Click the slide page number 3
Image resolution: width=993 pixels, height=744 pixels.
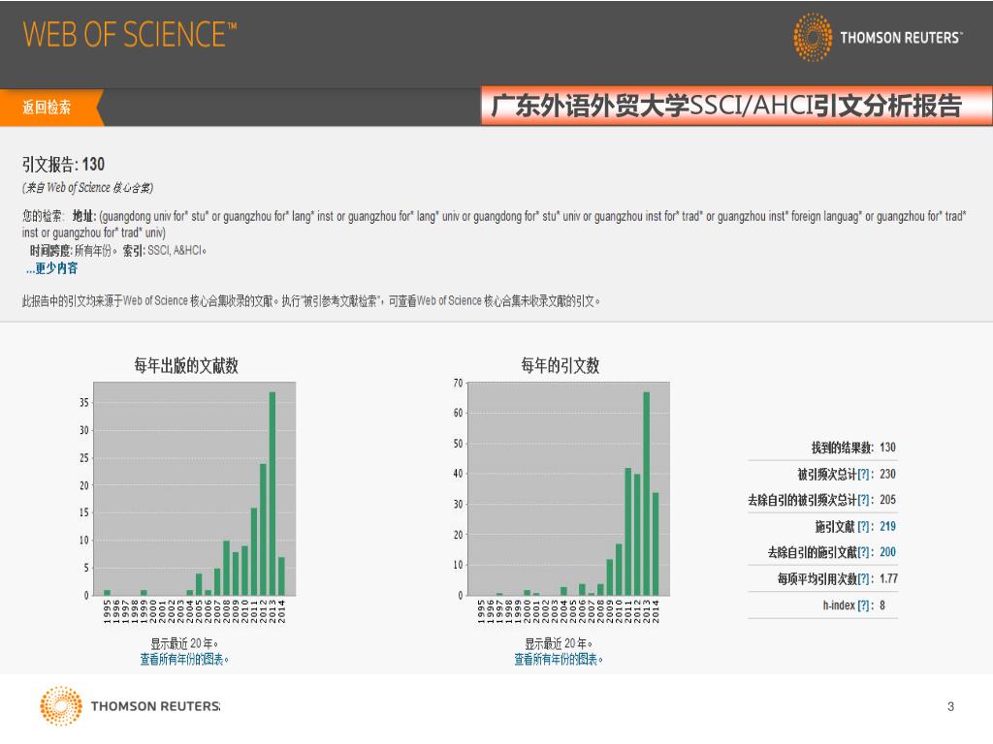click(950, 706)
